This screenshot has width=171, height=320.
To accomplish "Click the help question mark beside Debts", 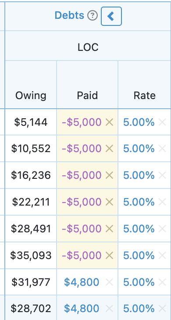I will [x=93, y=16].
